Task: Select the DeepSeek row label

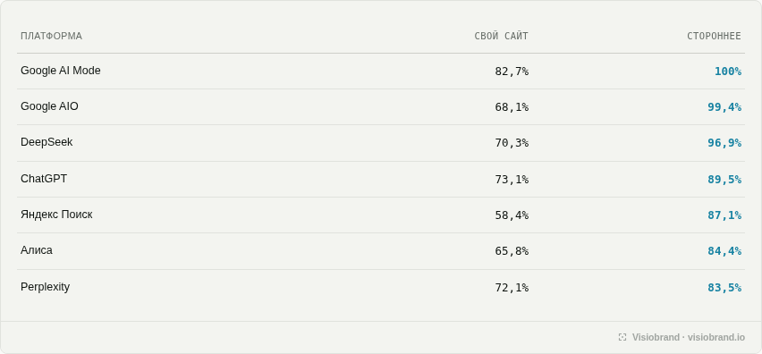Action: [47, 142]
